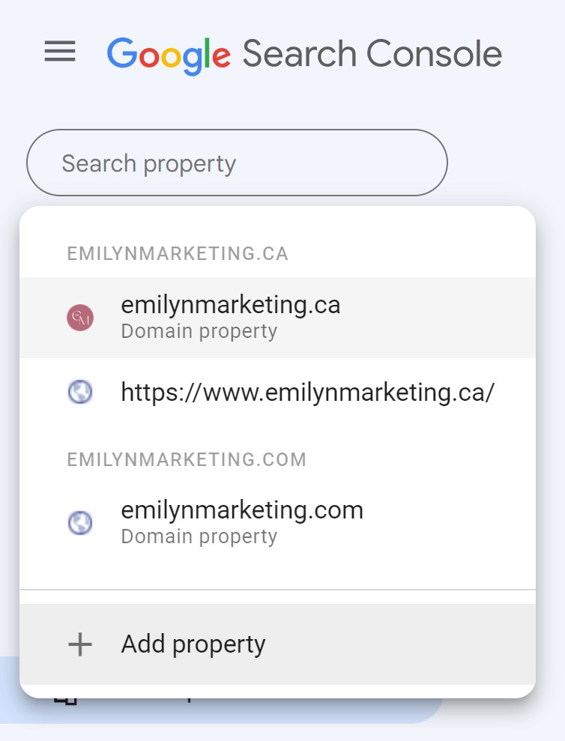Open the hamburger navigation menu
The width and height of the screenshot is (565, 741).
(60, 52)
